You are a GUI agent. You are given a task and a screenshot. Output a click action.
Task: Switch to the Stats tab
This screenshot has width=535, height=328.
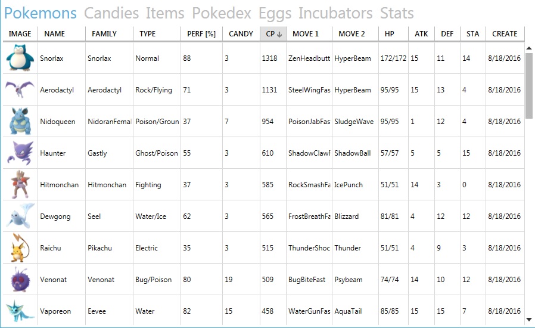pyautogui.click(x=397, y=13)
